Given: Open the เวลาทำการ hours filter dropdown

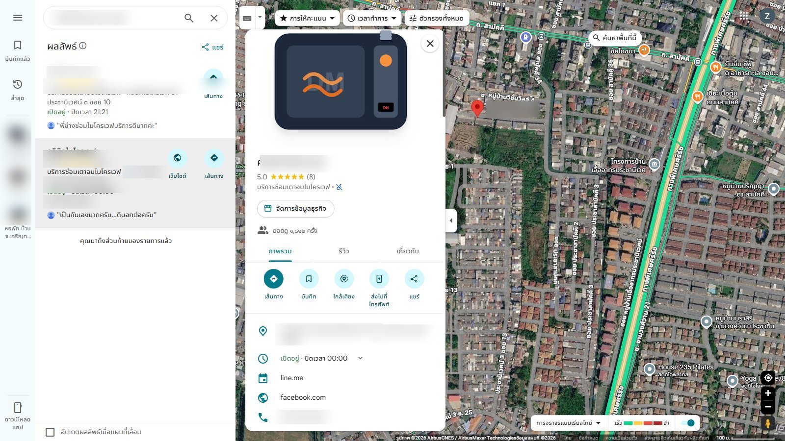Looking at the screenshot, I should (x=372, y=18).
